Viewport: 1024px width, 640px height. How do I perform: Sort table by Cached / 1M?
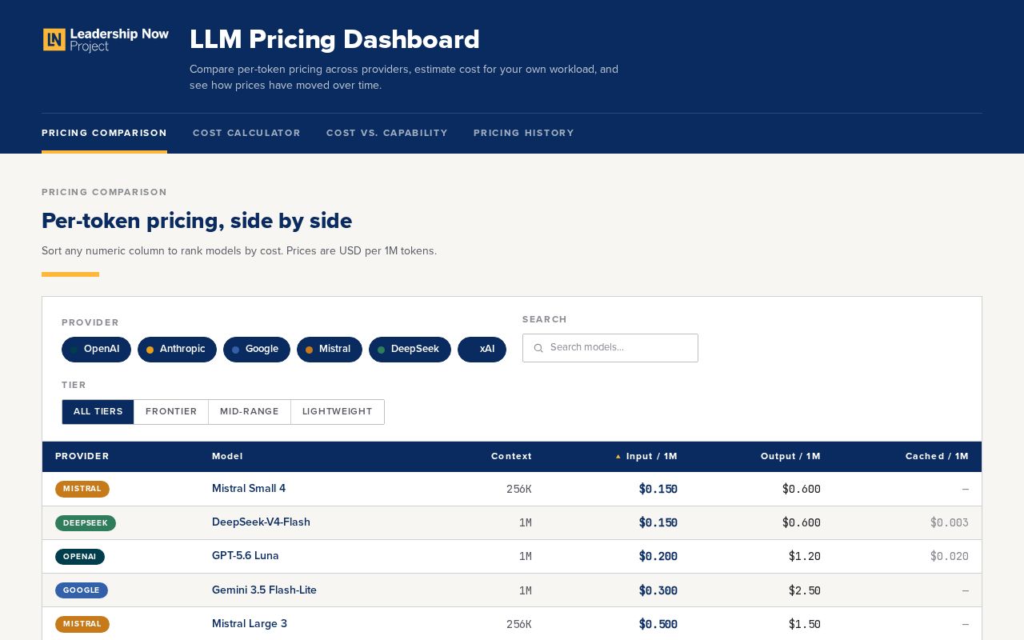(x=937, y=457)
